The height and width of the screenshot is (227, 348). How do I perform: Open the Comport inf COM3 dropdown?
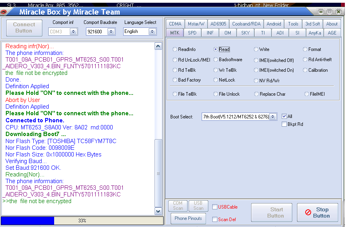73,32
